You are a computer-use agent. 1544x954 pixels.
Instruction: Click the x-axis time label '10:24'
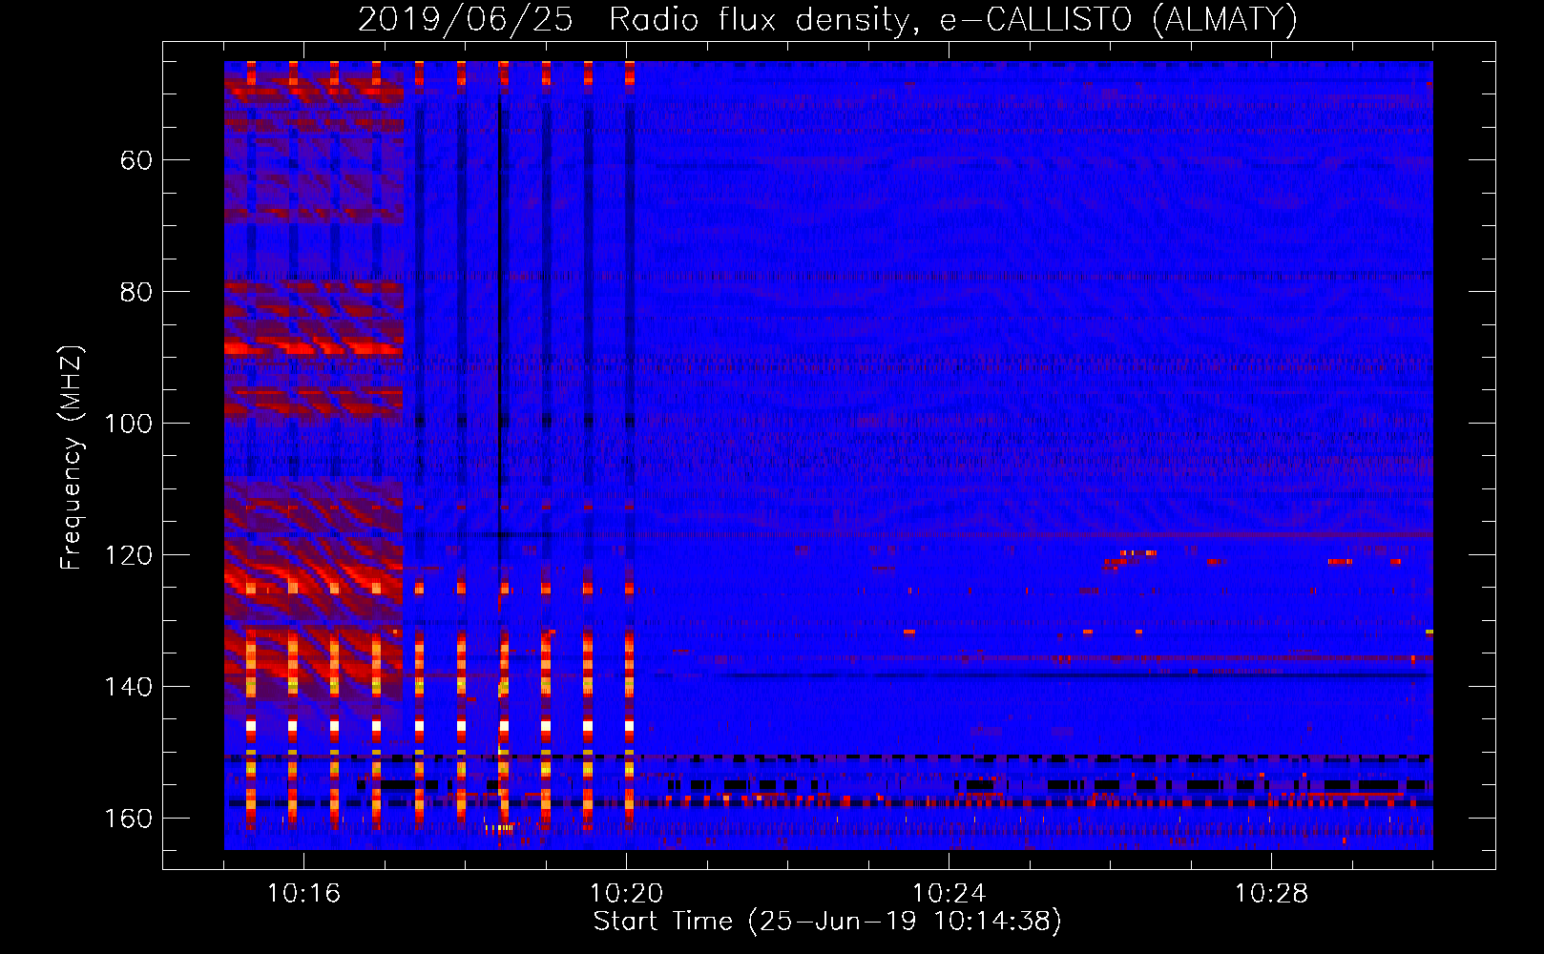pyautogui.click(x=949, y=894)
